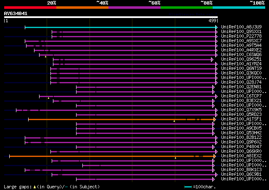Click the orange ~40% identity legend segment

tap(82, 8)
